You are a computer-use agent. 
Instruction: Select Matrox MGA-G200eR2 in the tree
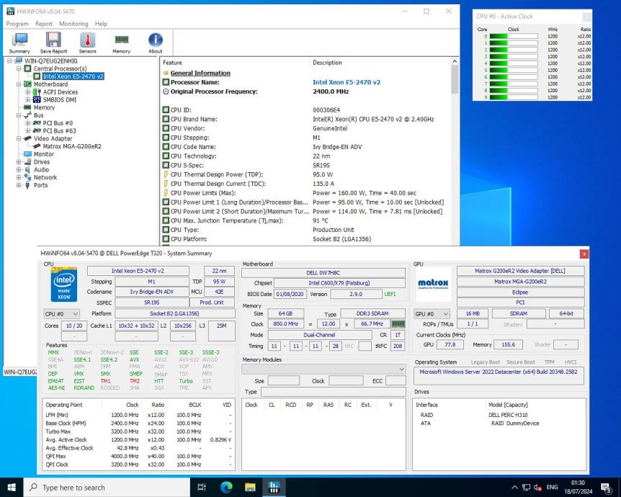tap(71, 146)
